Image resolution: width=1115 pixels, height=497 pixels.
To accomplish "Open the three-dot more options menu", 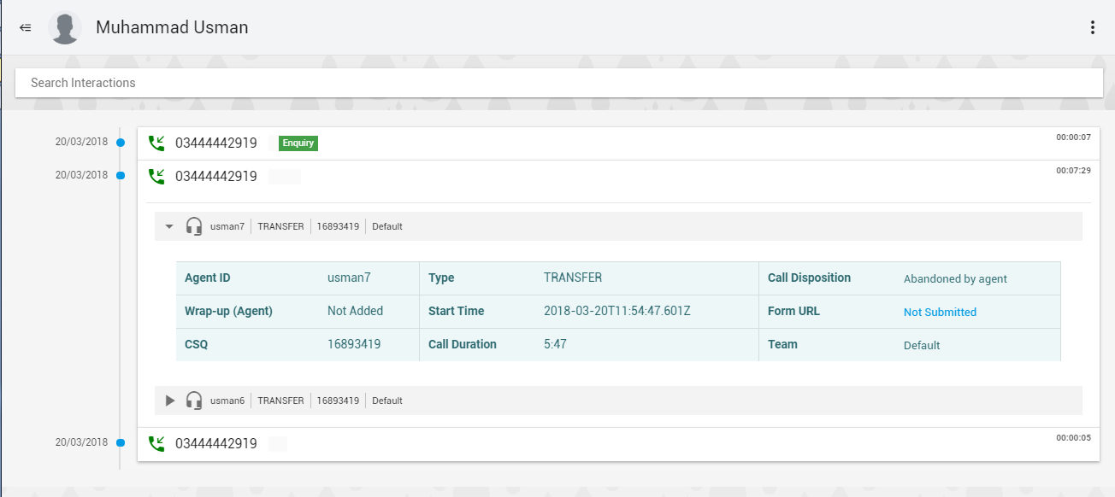I will coord(1092,27).
